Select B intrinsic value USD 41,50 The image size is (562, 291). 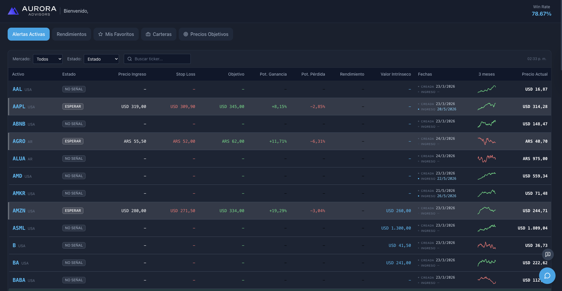click(x=400, y=245)
